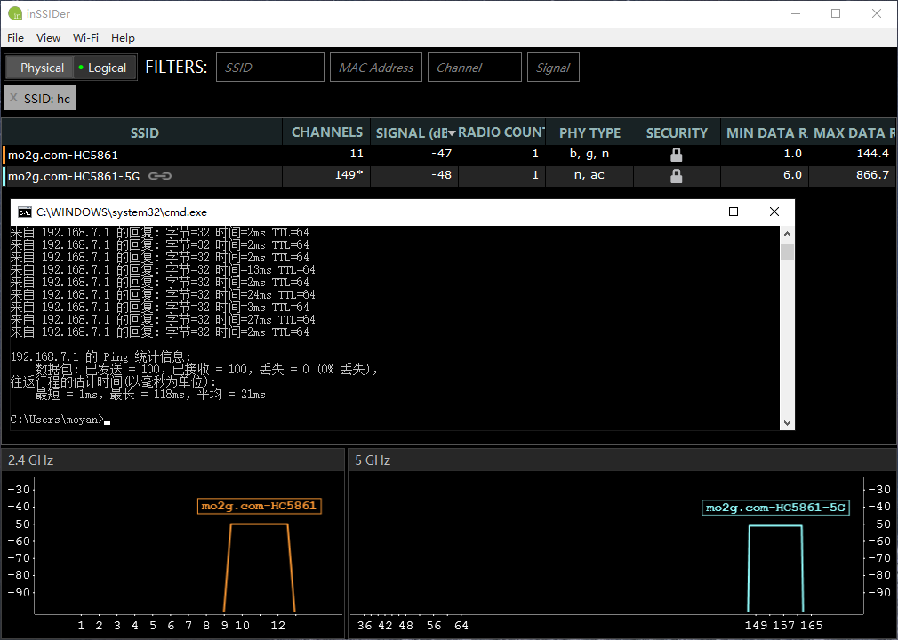Click the lock icon in mo2g.com-HC5861-5G row
The width and height of the screenshot is (898, 640).
click(677, 176)
